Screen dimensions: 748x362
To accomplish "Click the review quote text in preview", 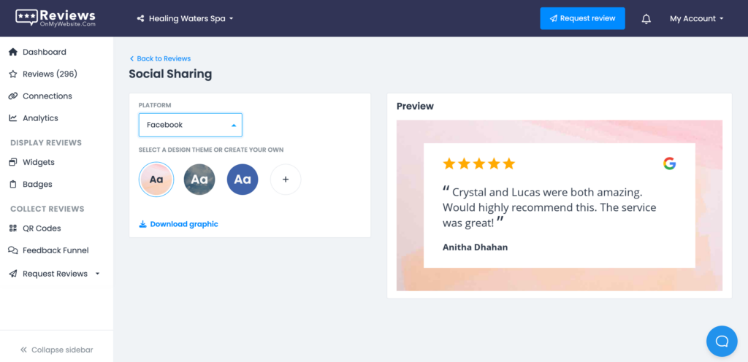I will point(549,208).
